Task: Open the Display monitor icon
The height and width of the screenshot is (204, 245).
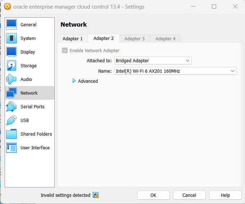Action: [12, 52]
